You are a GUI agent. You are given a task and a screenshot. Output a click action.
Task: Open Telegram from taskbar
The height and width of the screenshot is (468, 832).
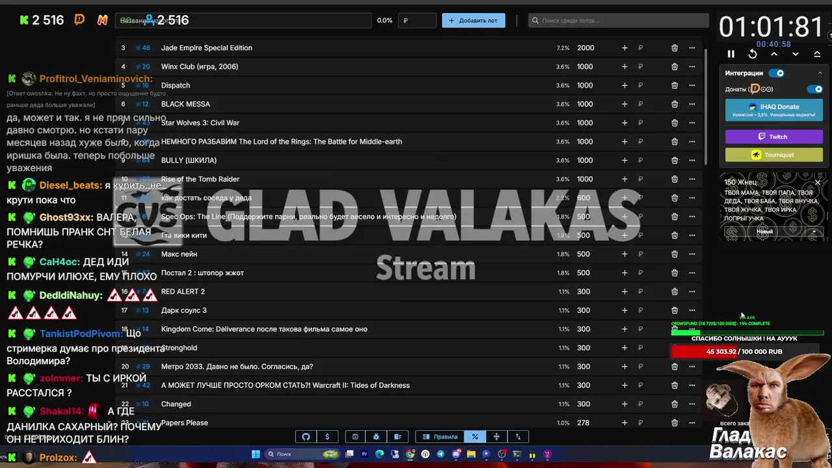point(441,454)
